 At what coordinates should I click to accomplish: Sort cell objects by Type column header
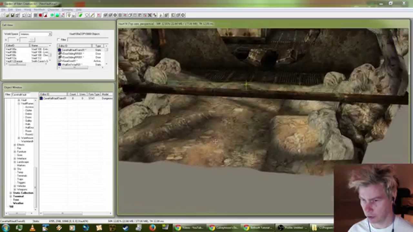point(98,46)
